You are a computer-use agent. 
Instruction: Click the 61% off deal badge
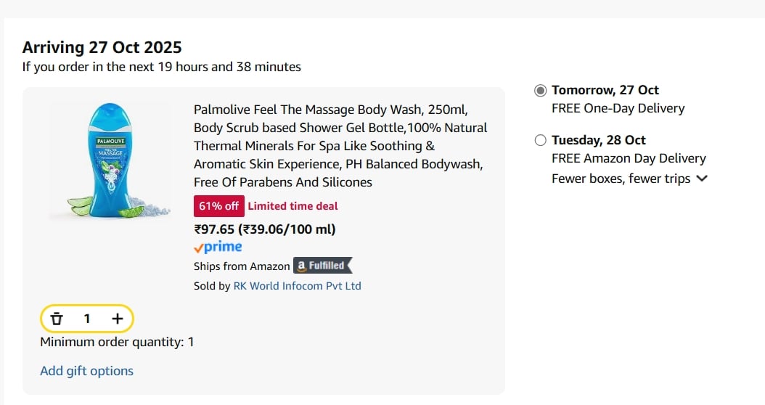click(218, 206)
